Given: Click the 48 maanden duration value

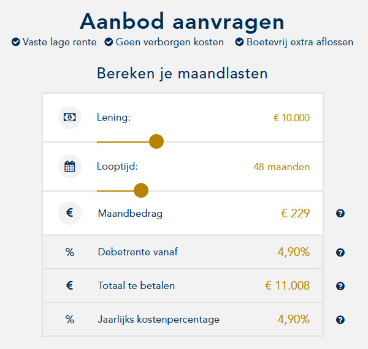Looking at the screenshot, I should click(x=282, y=167).
